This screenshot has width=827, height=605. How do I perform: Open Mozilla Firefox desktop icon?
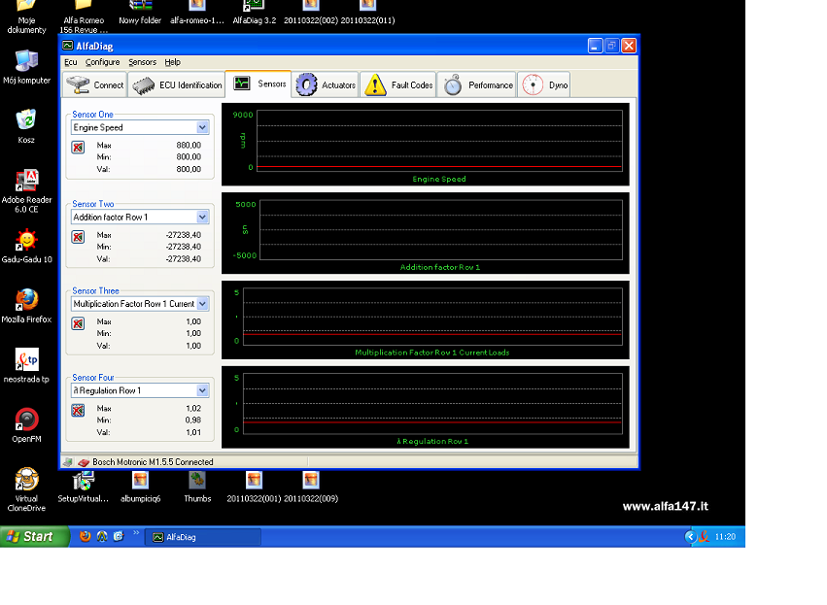26,300
